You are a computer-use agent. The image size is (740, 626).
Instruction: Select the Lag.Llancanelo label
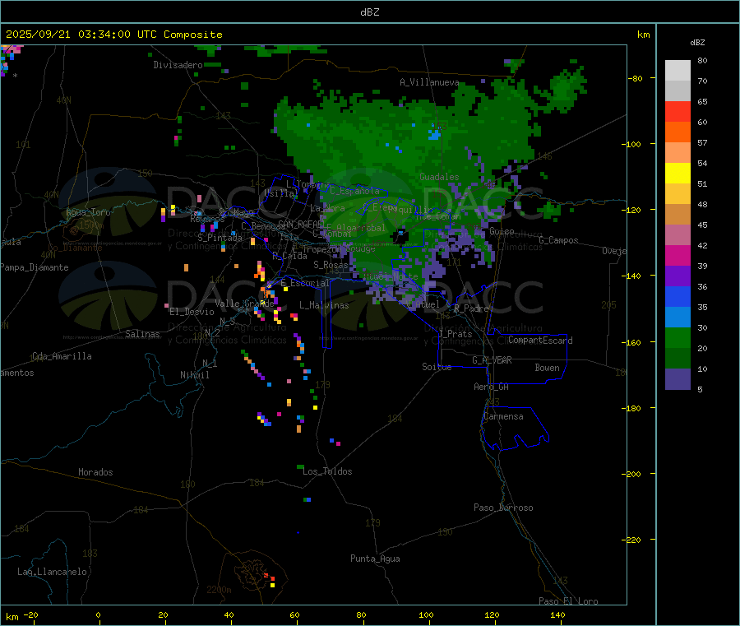click(52, 572)
